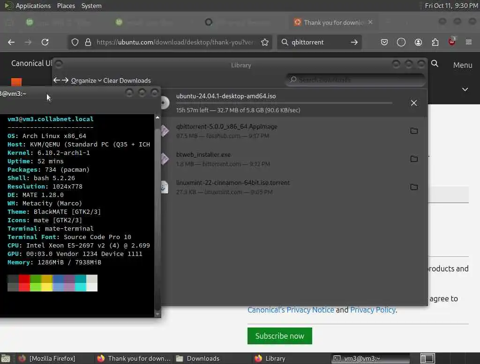Open the Ubuntu site search magnifier
Viewport: 480px width, 364px height.
point(435,64)
